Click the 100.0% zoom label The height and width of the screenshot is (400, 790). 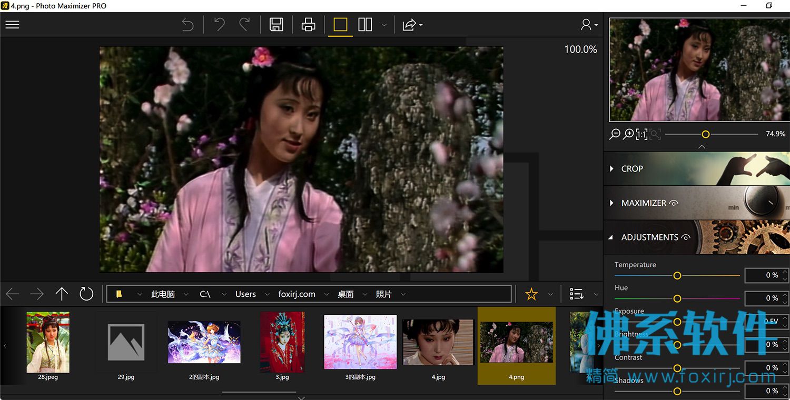point(580,49)
